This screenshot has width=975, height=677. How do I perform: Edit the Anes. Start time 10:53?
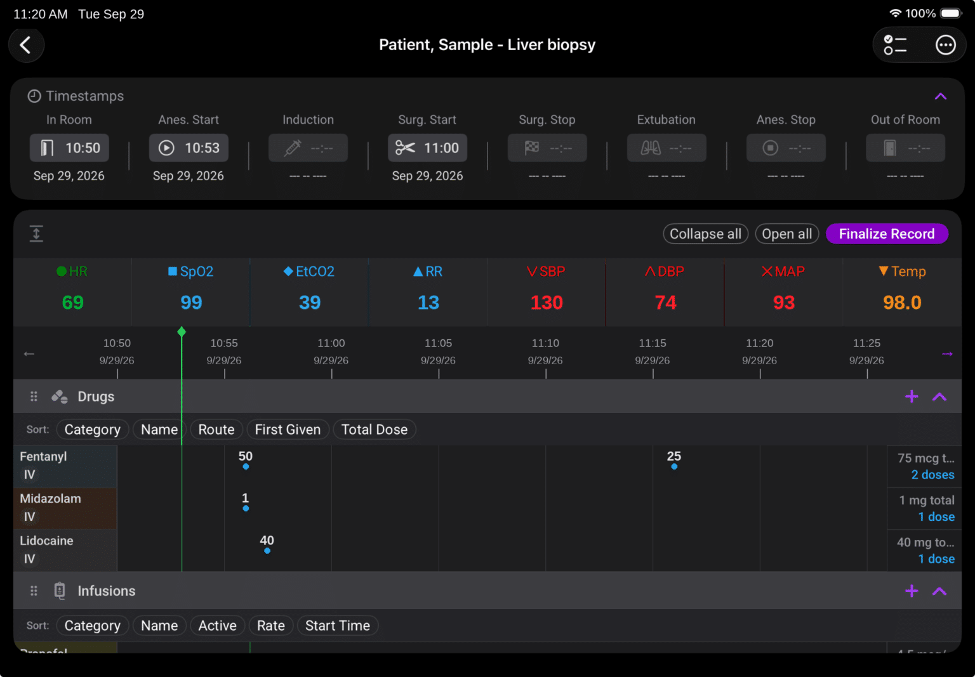click(189, 148)
